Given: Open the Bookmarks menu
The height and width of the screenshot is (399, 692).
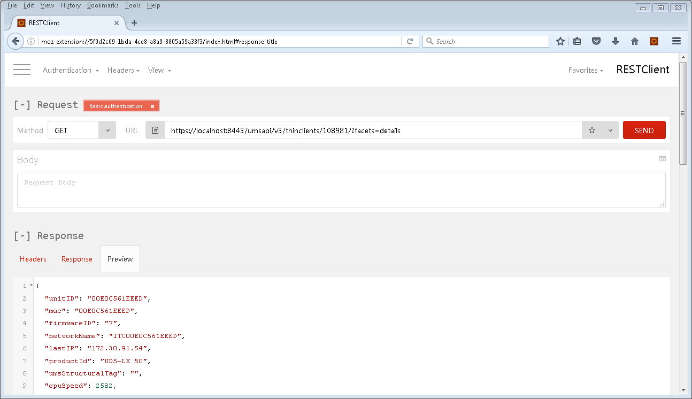Looking at the screenshot, I should click(103, 5).
